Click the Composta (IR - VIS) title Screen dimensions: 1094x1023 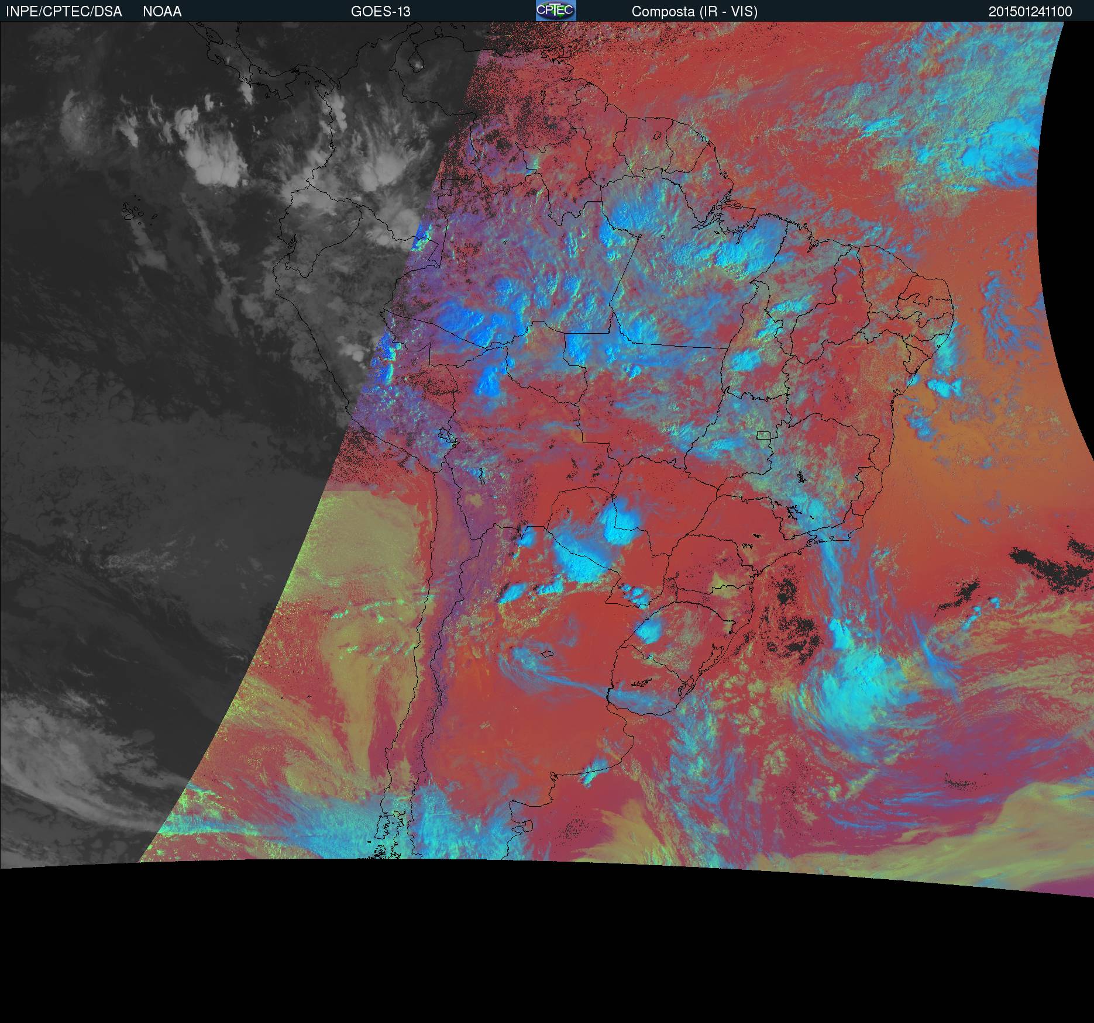click(694, 12)
